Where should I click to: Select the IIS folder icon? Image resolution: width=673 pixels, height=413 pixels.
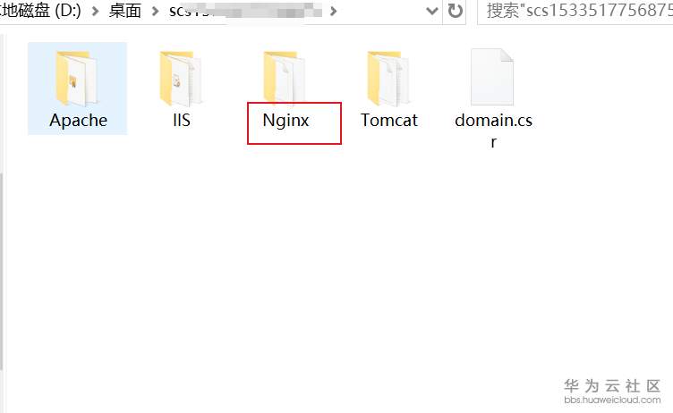(181, 78)
